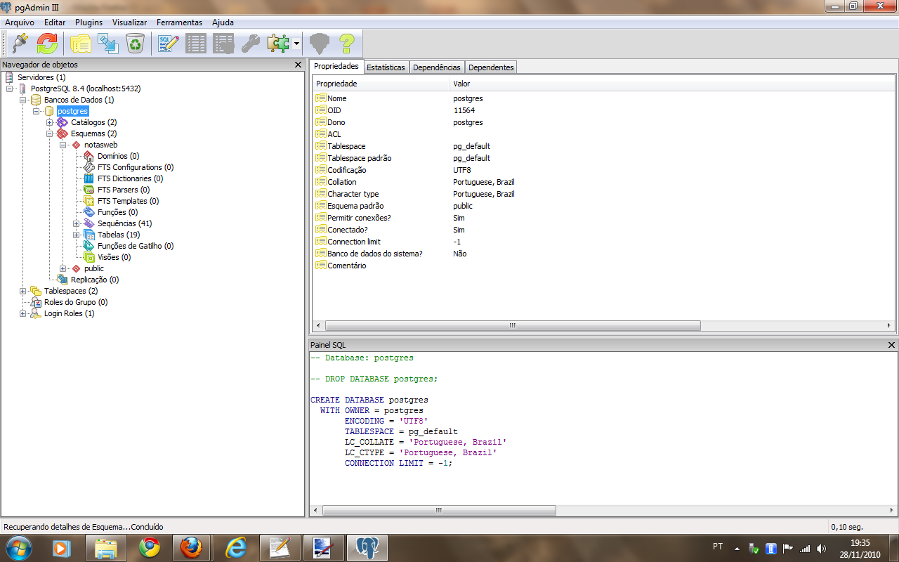Open Google Chrome from the taskbar

click(149, 547)
